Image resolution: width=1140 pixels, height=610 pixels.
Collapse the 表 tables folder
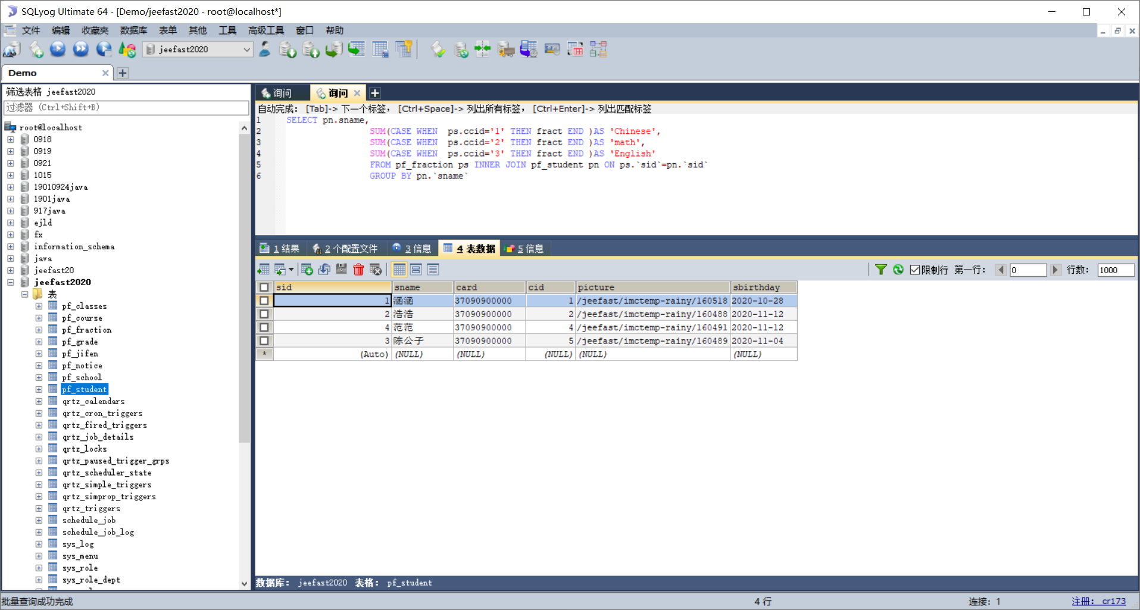pos(24,294)
